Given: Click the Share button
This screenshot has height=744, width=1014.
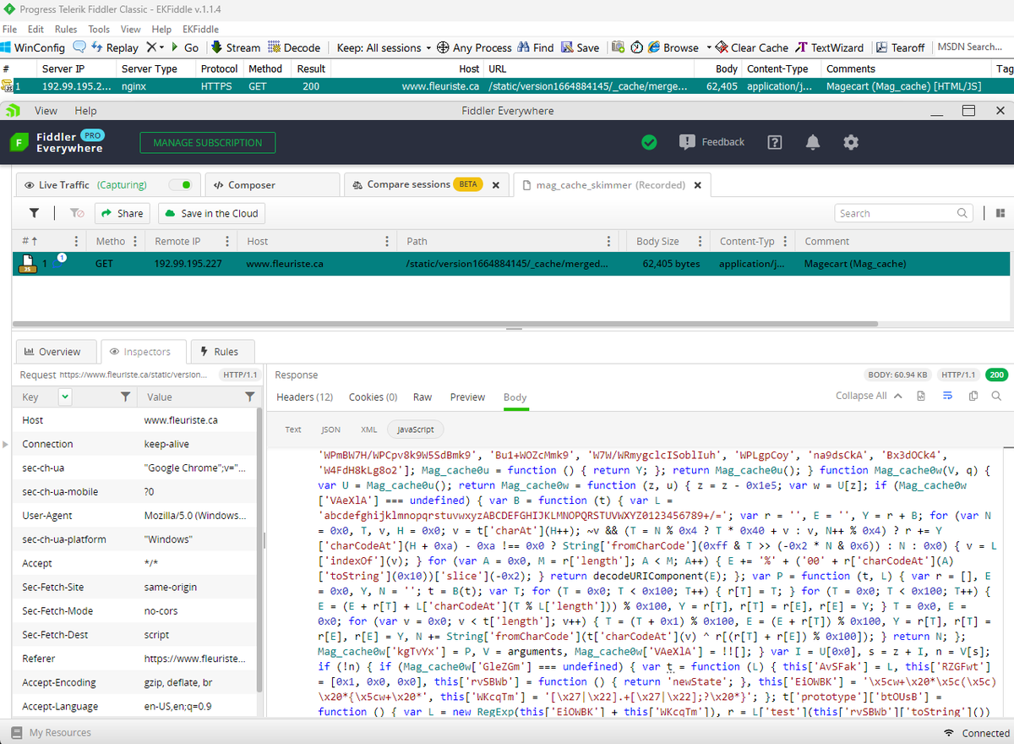Looking at the screenshot, I should tap(122, 213).
